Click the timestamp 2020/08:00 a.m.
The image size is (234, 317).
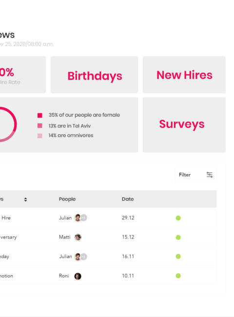[33, 44]
